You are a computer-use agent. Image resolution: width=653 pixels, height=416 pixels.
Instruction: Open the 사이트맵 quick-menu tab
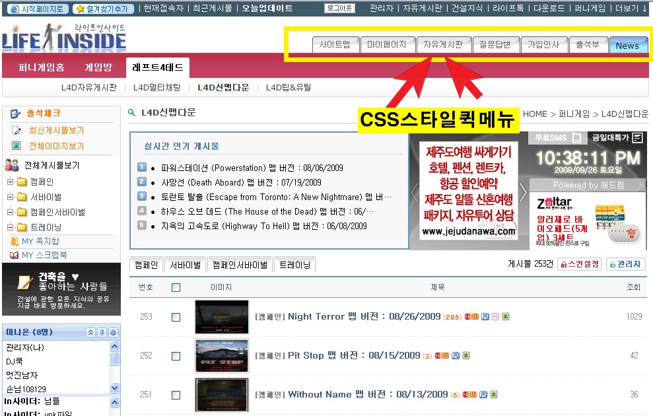click(x=335, y=44)
